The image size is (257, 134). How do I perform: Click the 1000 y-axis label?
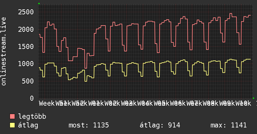26,64
